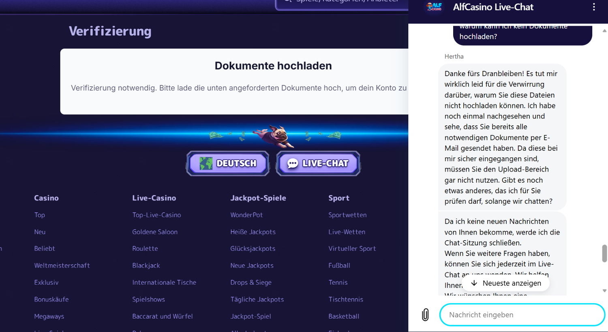The image size is (608, 332).
Task: Open the Neu casino link
Action: (x=40, y=232)
